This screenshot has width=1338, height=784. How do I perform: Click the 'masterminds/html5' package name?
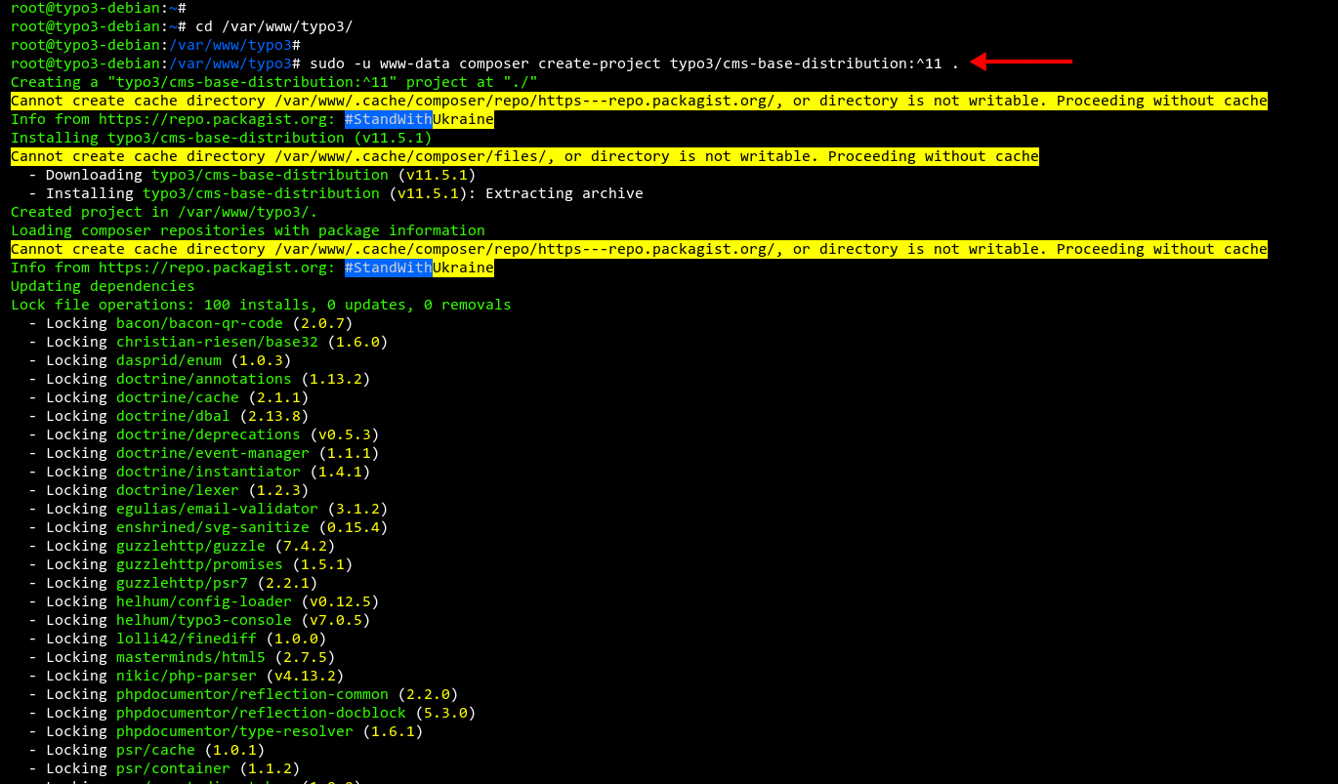[190, 657]
